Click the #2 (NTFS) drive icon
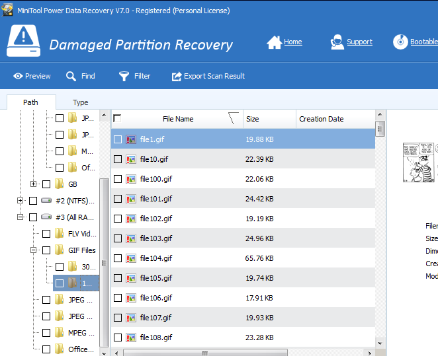 (x=46, y=200)
